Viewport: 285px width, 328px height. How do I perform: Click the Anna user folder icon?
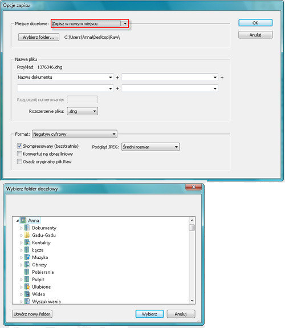[x=23, y=220]
